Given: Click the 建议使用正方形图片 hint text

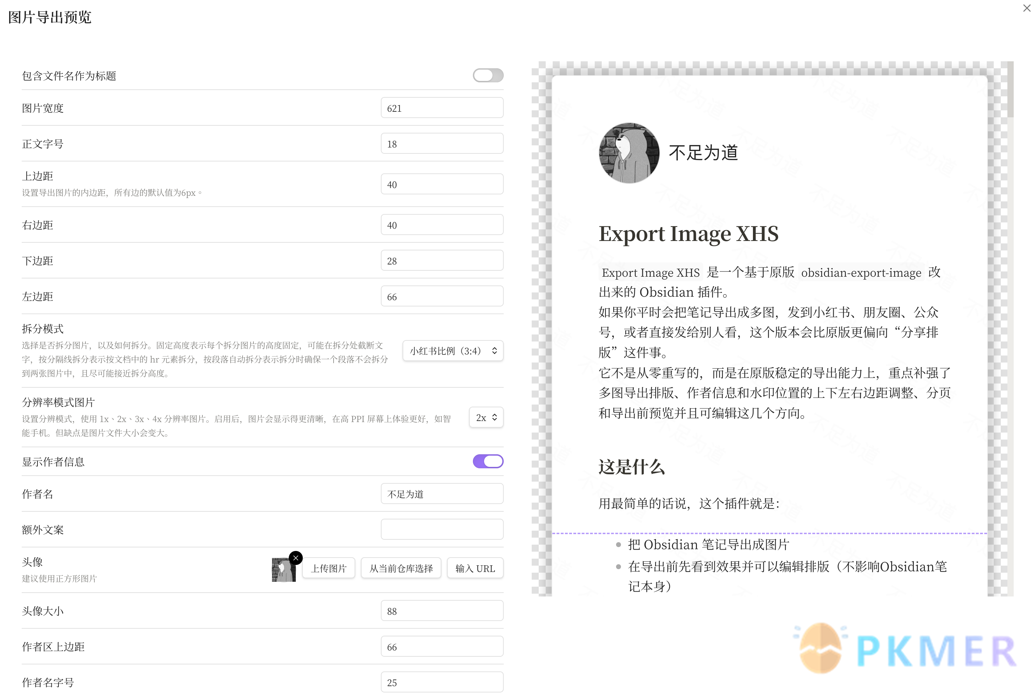Looking at the screenshot, I should pyautogui.click(x=60, y=579).
